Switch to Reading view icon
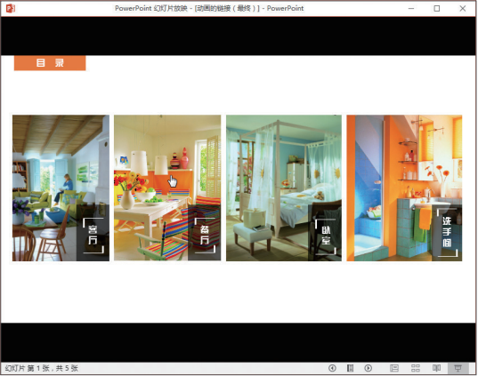 tap(436, 368)
